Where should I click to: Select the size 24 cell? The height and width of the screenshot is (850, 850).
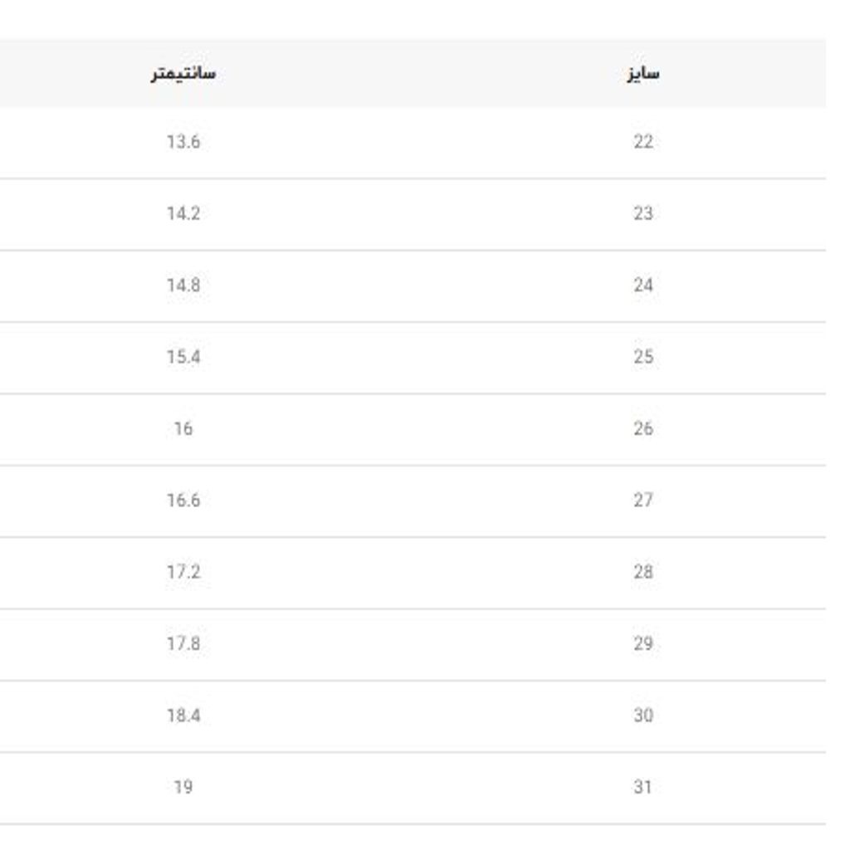[642, 286]
